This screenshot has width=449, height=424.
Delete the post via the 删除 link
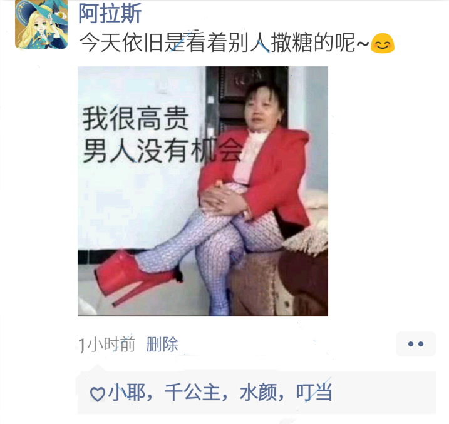(x=162, y=344)
